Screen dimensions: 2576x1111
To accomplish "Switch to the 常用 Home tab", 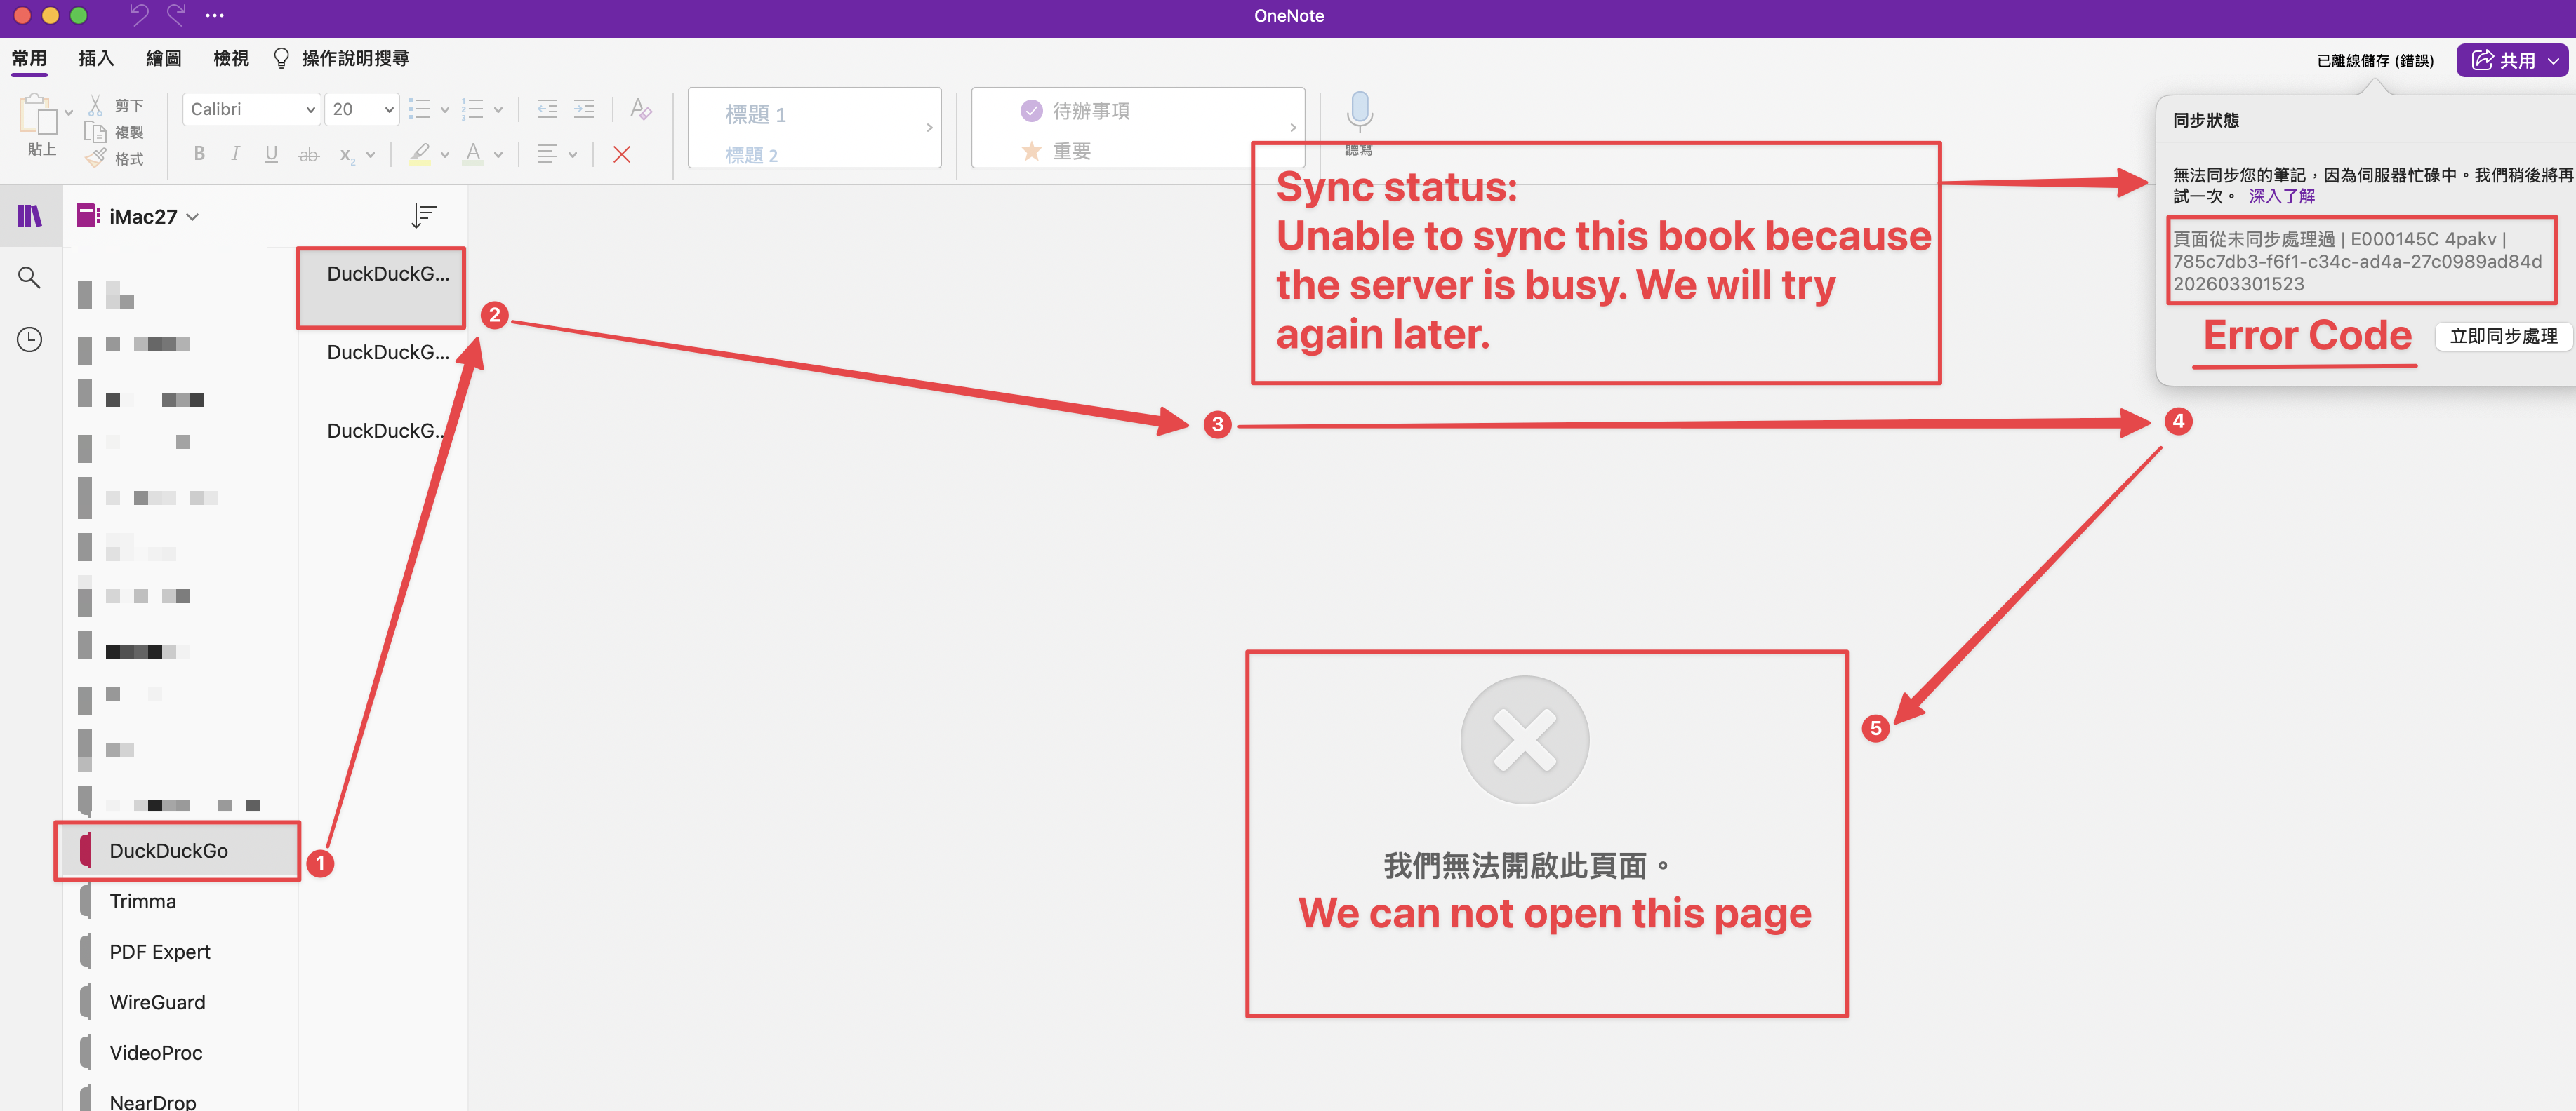I will [x=29, y=58].
